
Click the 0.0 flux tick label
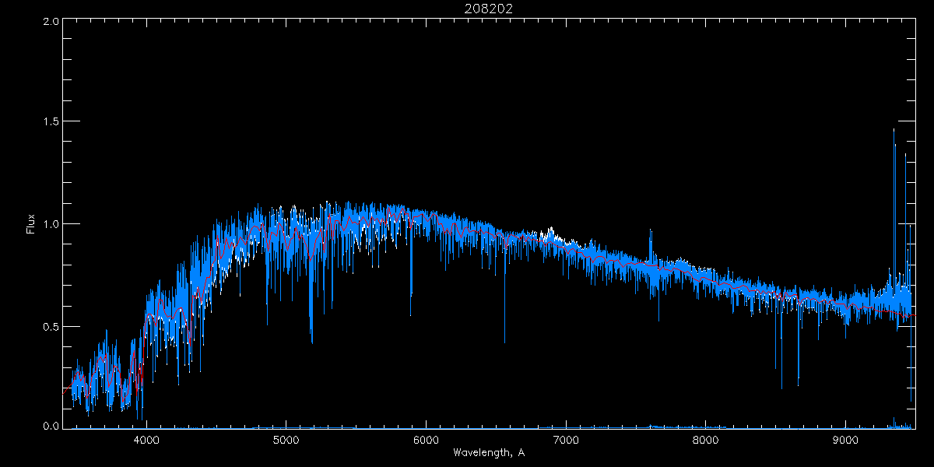click(x=51, y=427)
